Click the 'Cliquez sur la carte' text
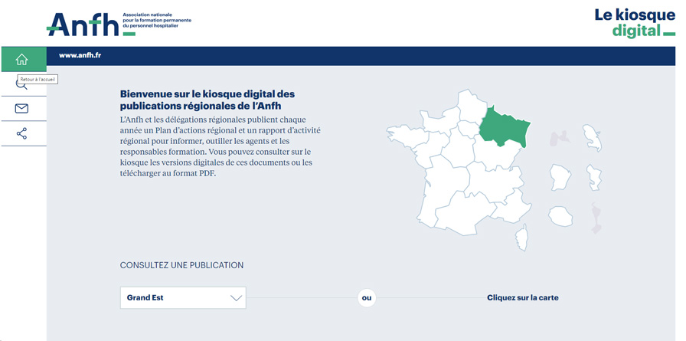This screenshot has width=686, height=341. click(523, 297)
